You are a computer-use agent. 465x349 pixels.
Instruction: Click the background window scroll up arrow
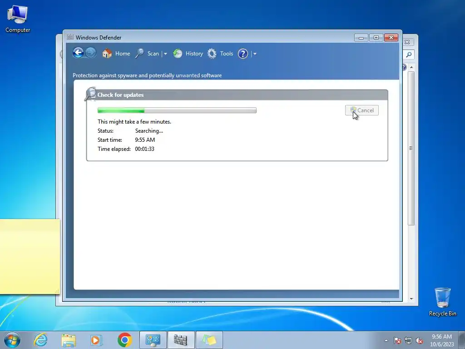point(411,67)
